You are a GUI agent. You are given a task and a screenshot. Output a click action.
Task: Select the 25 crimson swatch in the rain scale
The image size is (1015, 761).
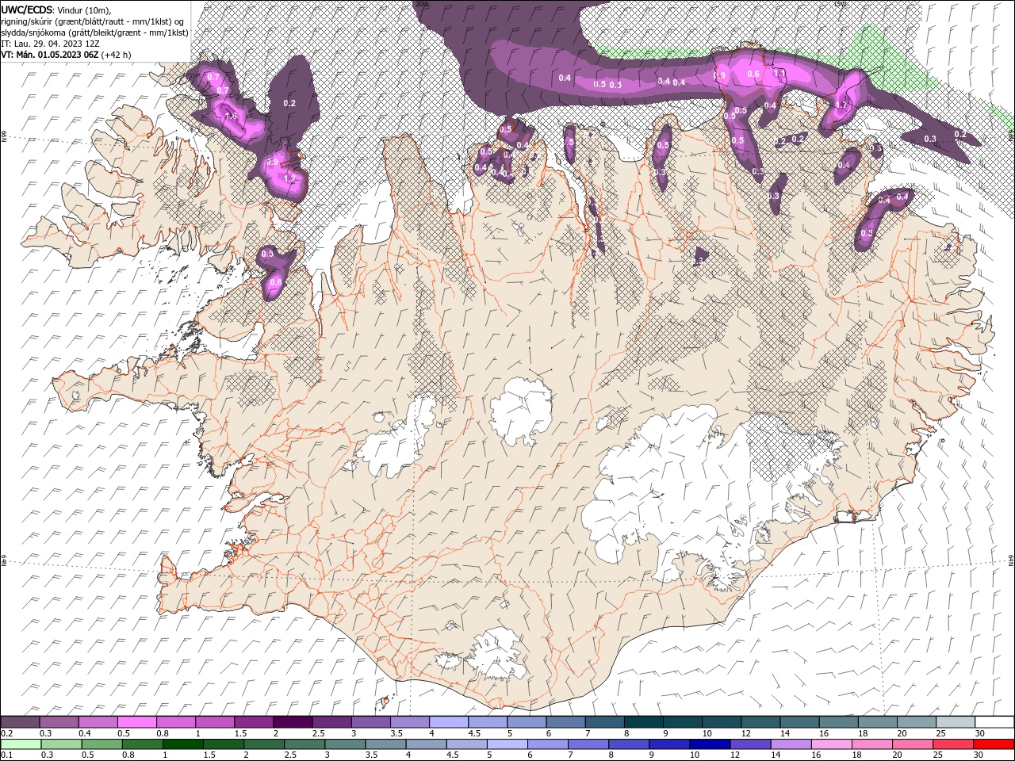pyautogui.click(x=953, y=744)
